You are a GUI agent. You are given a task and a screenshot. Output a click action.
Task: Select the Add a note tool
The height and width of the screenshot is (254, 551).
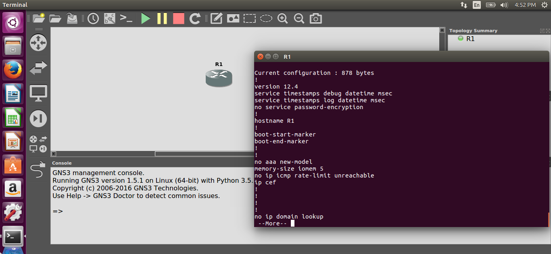coord(216,19)
